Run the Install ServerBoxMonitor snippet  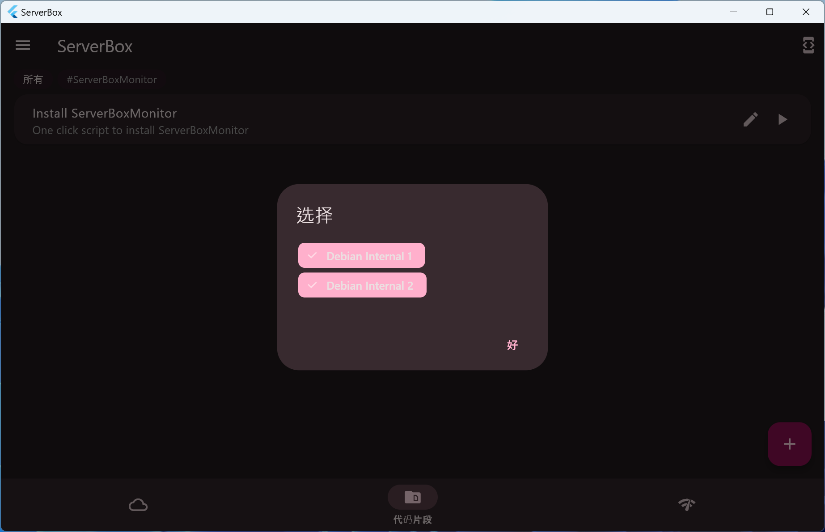tap(782, 119)
